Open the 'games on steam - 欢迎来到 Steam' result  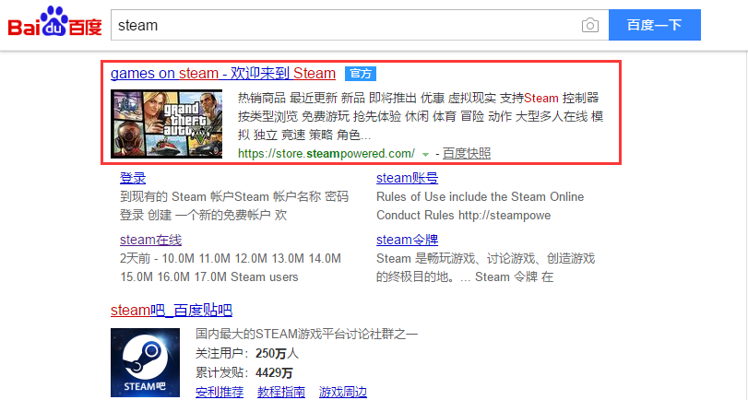223,74
